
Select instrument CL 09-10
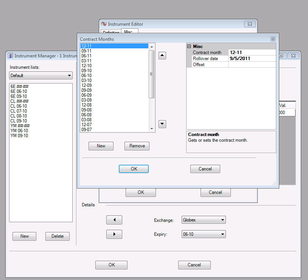coord(19,121)
